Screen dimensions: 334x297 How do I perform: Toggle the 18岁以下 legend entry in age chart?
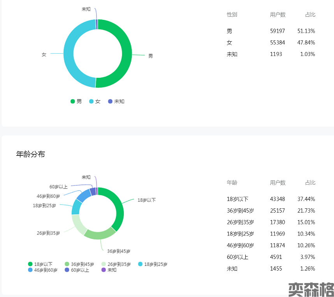40,264
